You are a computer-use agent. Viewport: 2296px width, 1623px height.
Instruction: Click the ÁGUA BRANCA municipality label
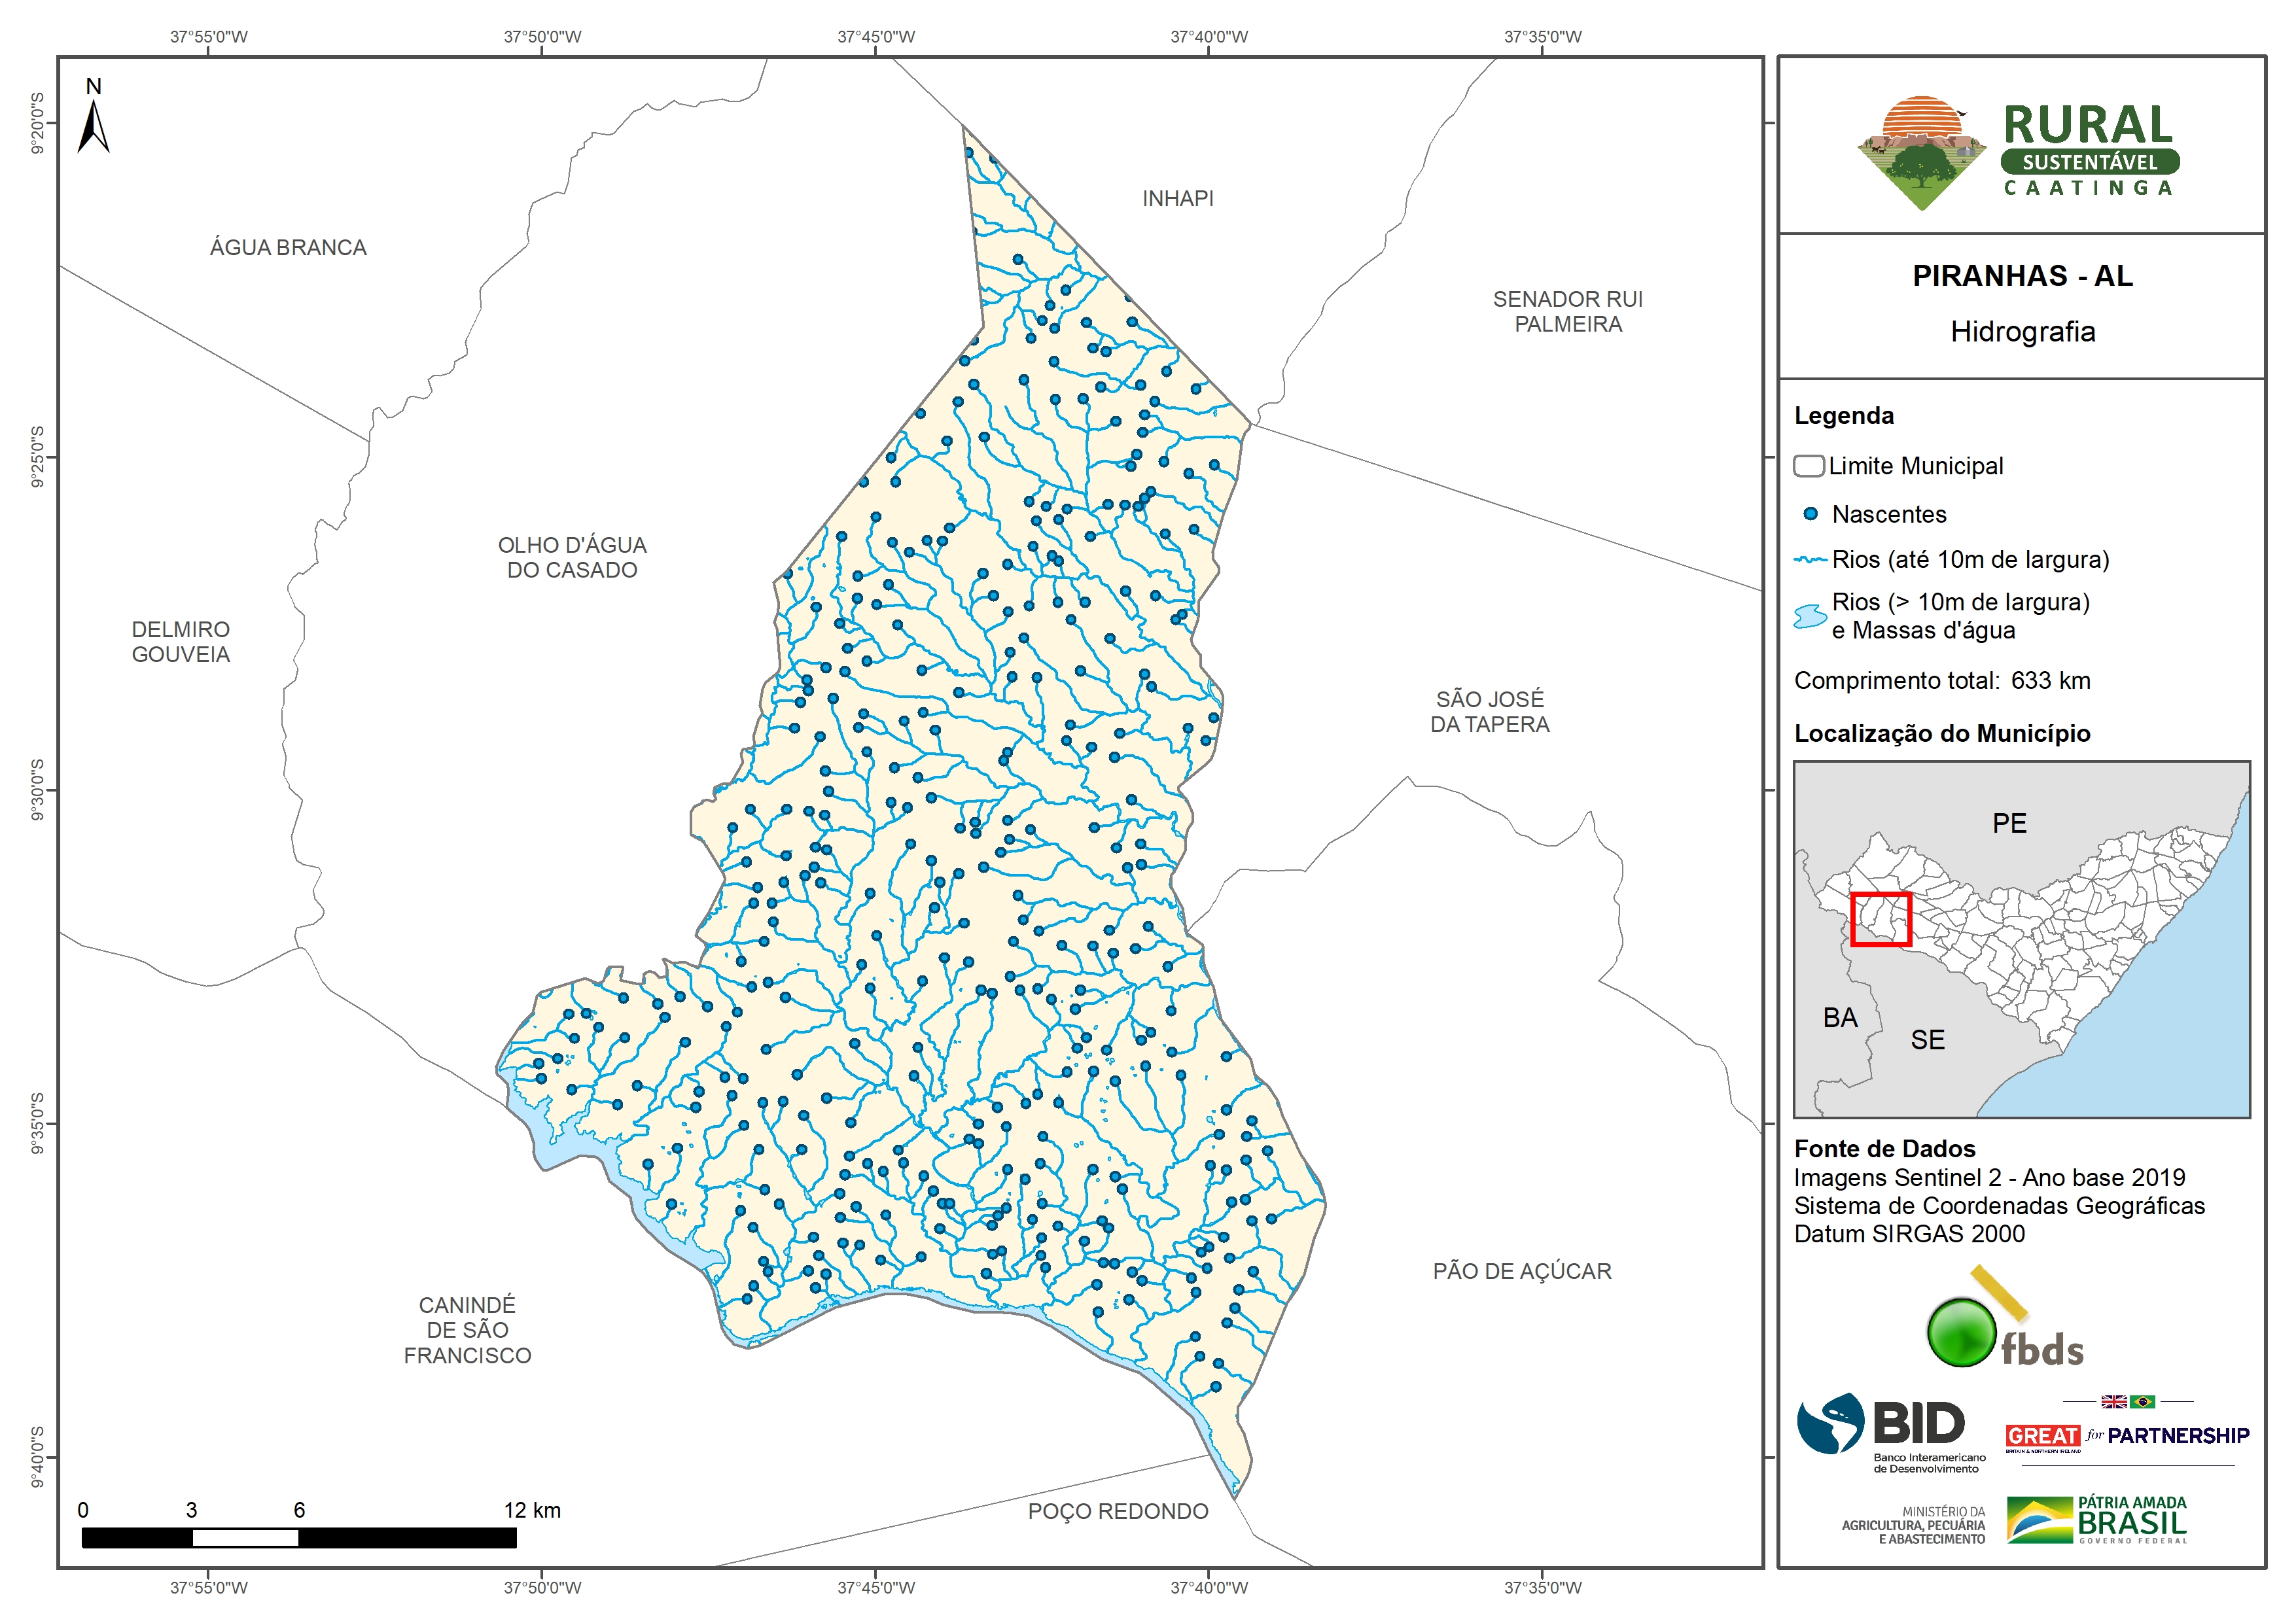(x=288, y=248)
